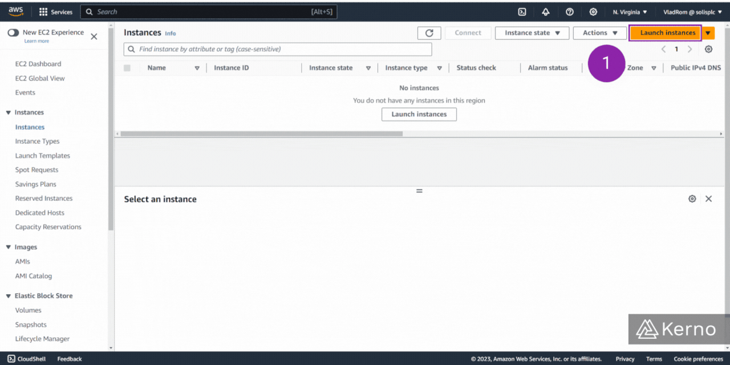Close the Select an instance panel
730x365 pixels.
[708, 199]
